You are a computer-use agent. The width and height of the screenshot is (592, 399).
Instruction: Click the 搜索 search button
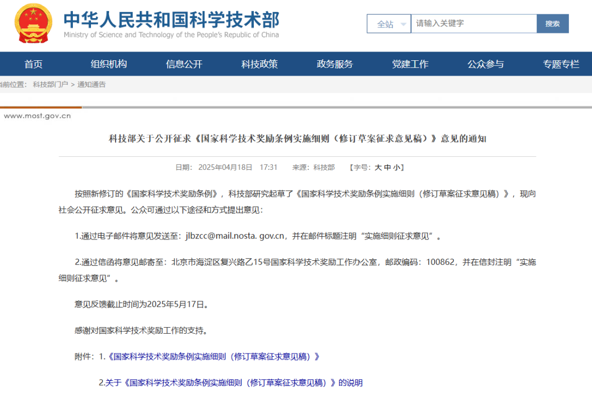point(553,24)
